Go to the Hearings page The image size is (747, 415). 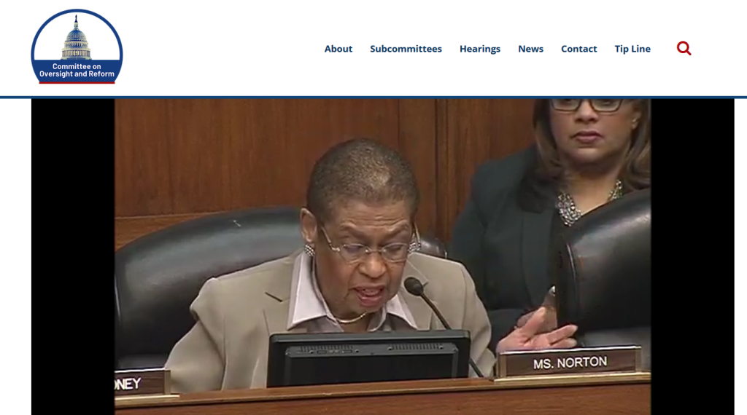point(480,49)
